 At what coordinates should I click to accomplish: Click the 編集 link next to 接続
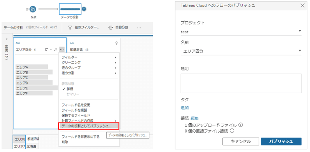195,118
